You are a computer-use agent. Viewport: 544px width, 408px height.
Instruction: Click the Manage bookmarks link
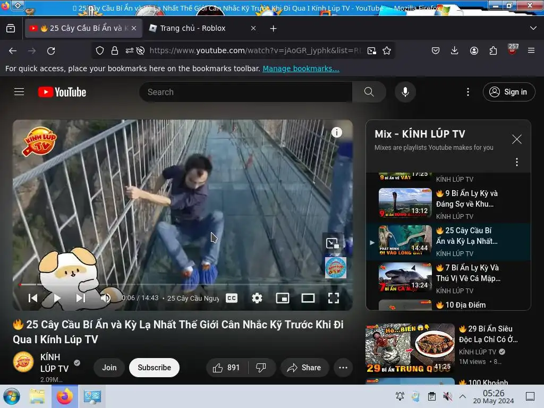point(301,69)
